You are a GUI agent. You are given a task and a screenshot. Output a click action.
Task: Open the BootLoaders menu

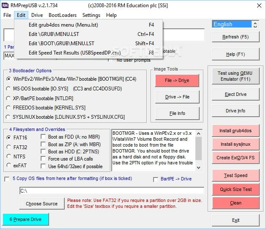tap(63, 15)
